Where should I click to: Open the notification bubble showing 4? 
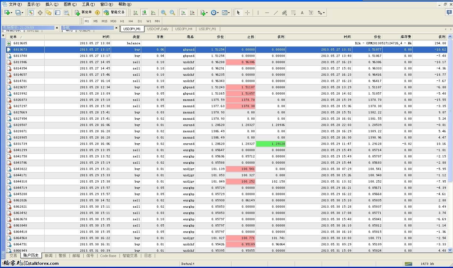coord(449,13)
